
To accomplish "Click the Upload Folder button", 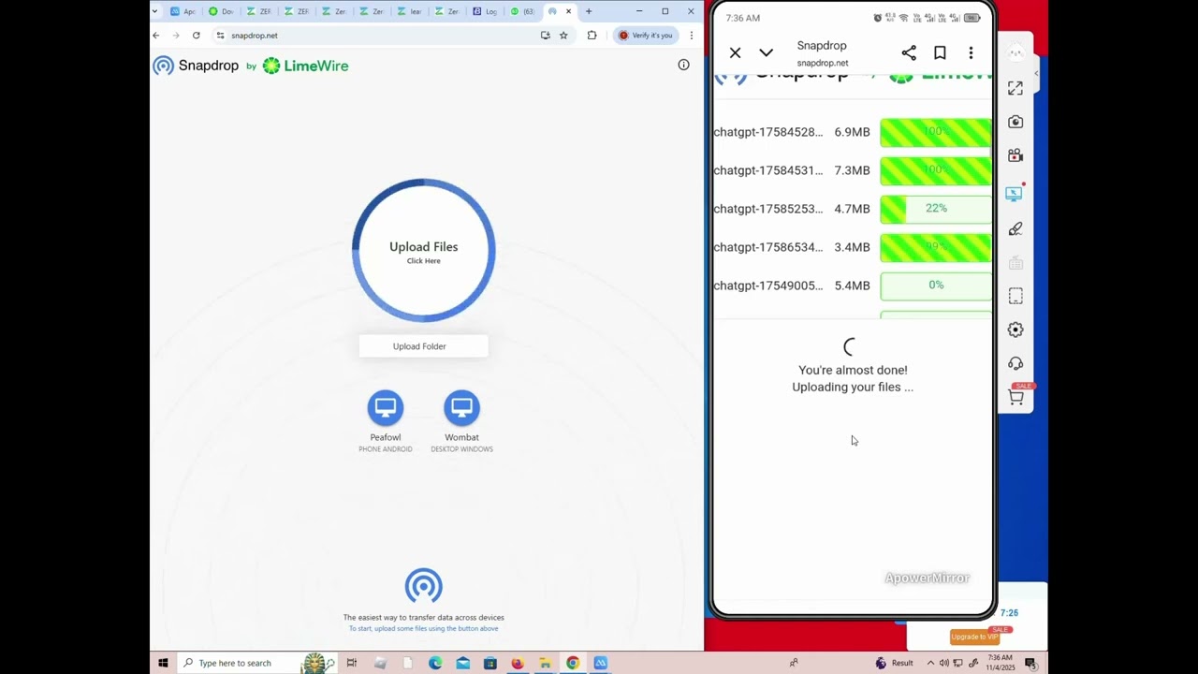I will point(423,346).
